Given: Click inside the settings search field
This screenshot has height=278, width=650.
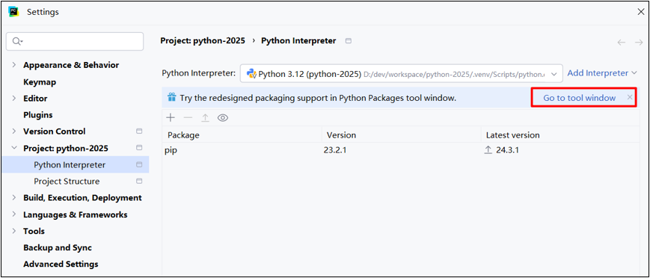Looking at the screenshot, I should (x=75, y=41).
